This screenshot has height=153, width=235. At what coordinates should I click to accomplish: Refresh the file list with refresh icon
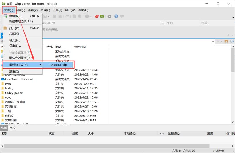pyautogui.click(x=232, y=41)
